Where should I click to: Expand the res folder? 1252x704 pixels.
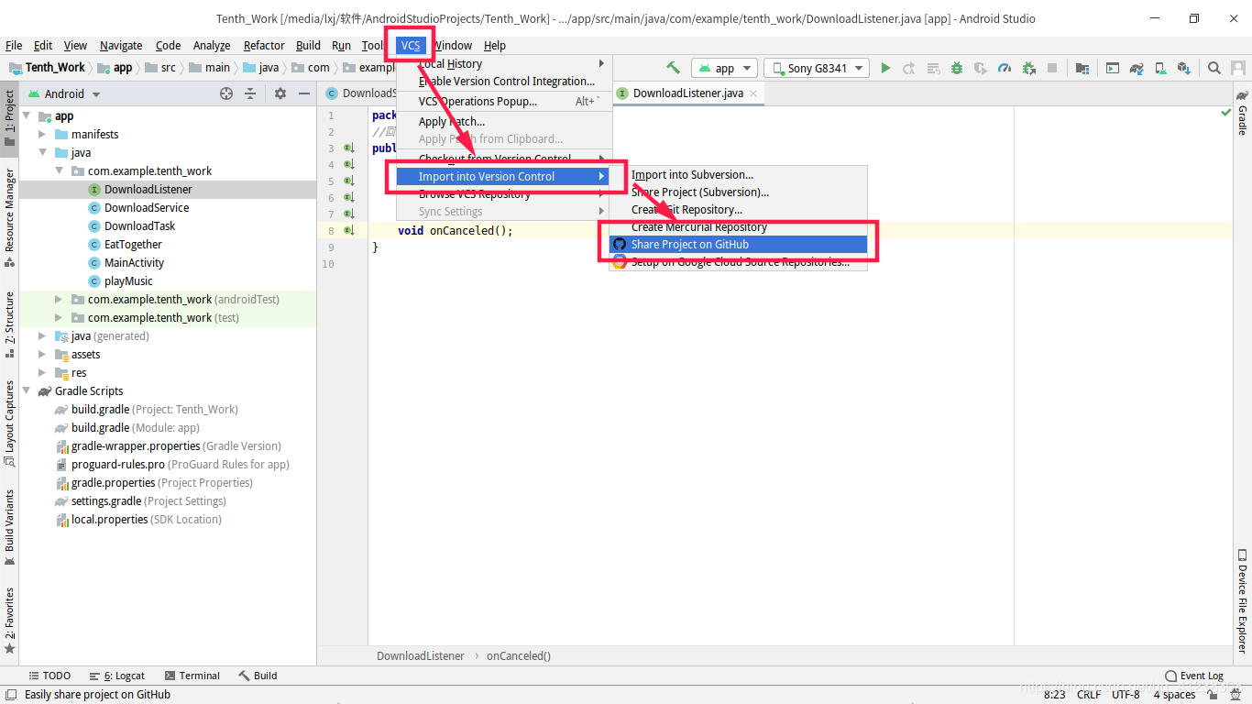[x=42, y=372]
